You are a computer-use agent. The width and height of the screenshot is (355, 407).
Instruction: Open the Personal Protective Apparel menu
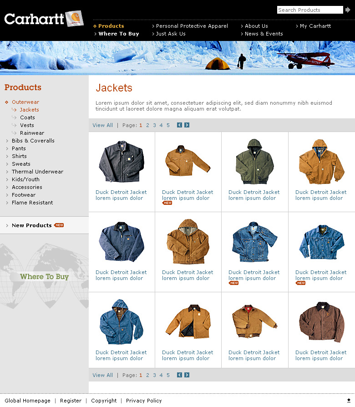click(192, 26)
